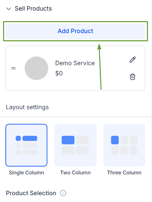This screenshot has height=202, width=152.
Task: Edit Demo Service with pencil icon
Action: click(x=133, y=60)
